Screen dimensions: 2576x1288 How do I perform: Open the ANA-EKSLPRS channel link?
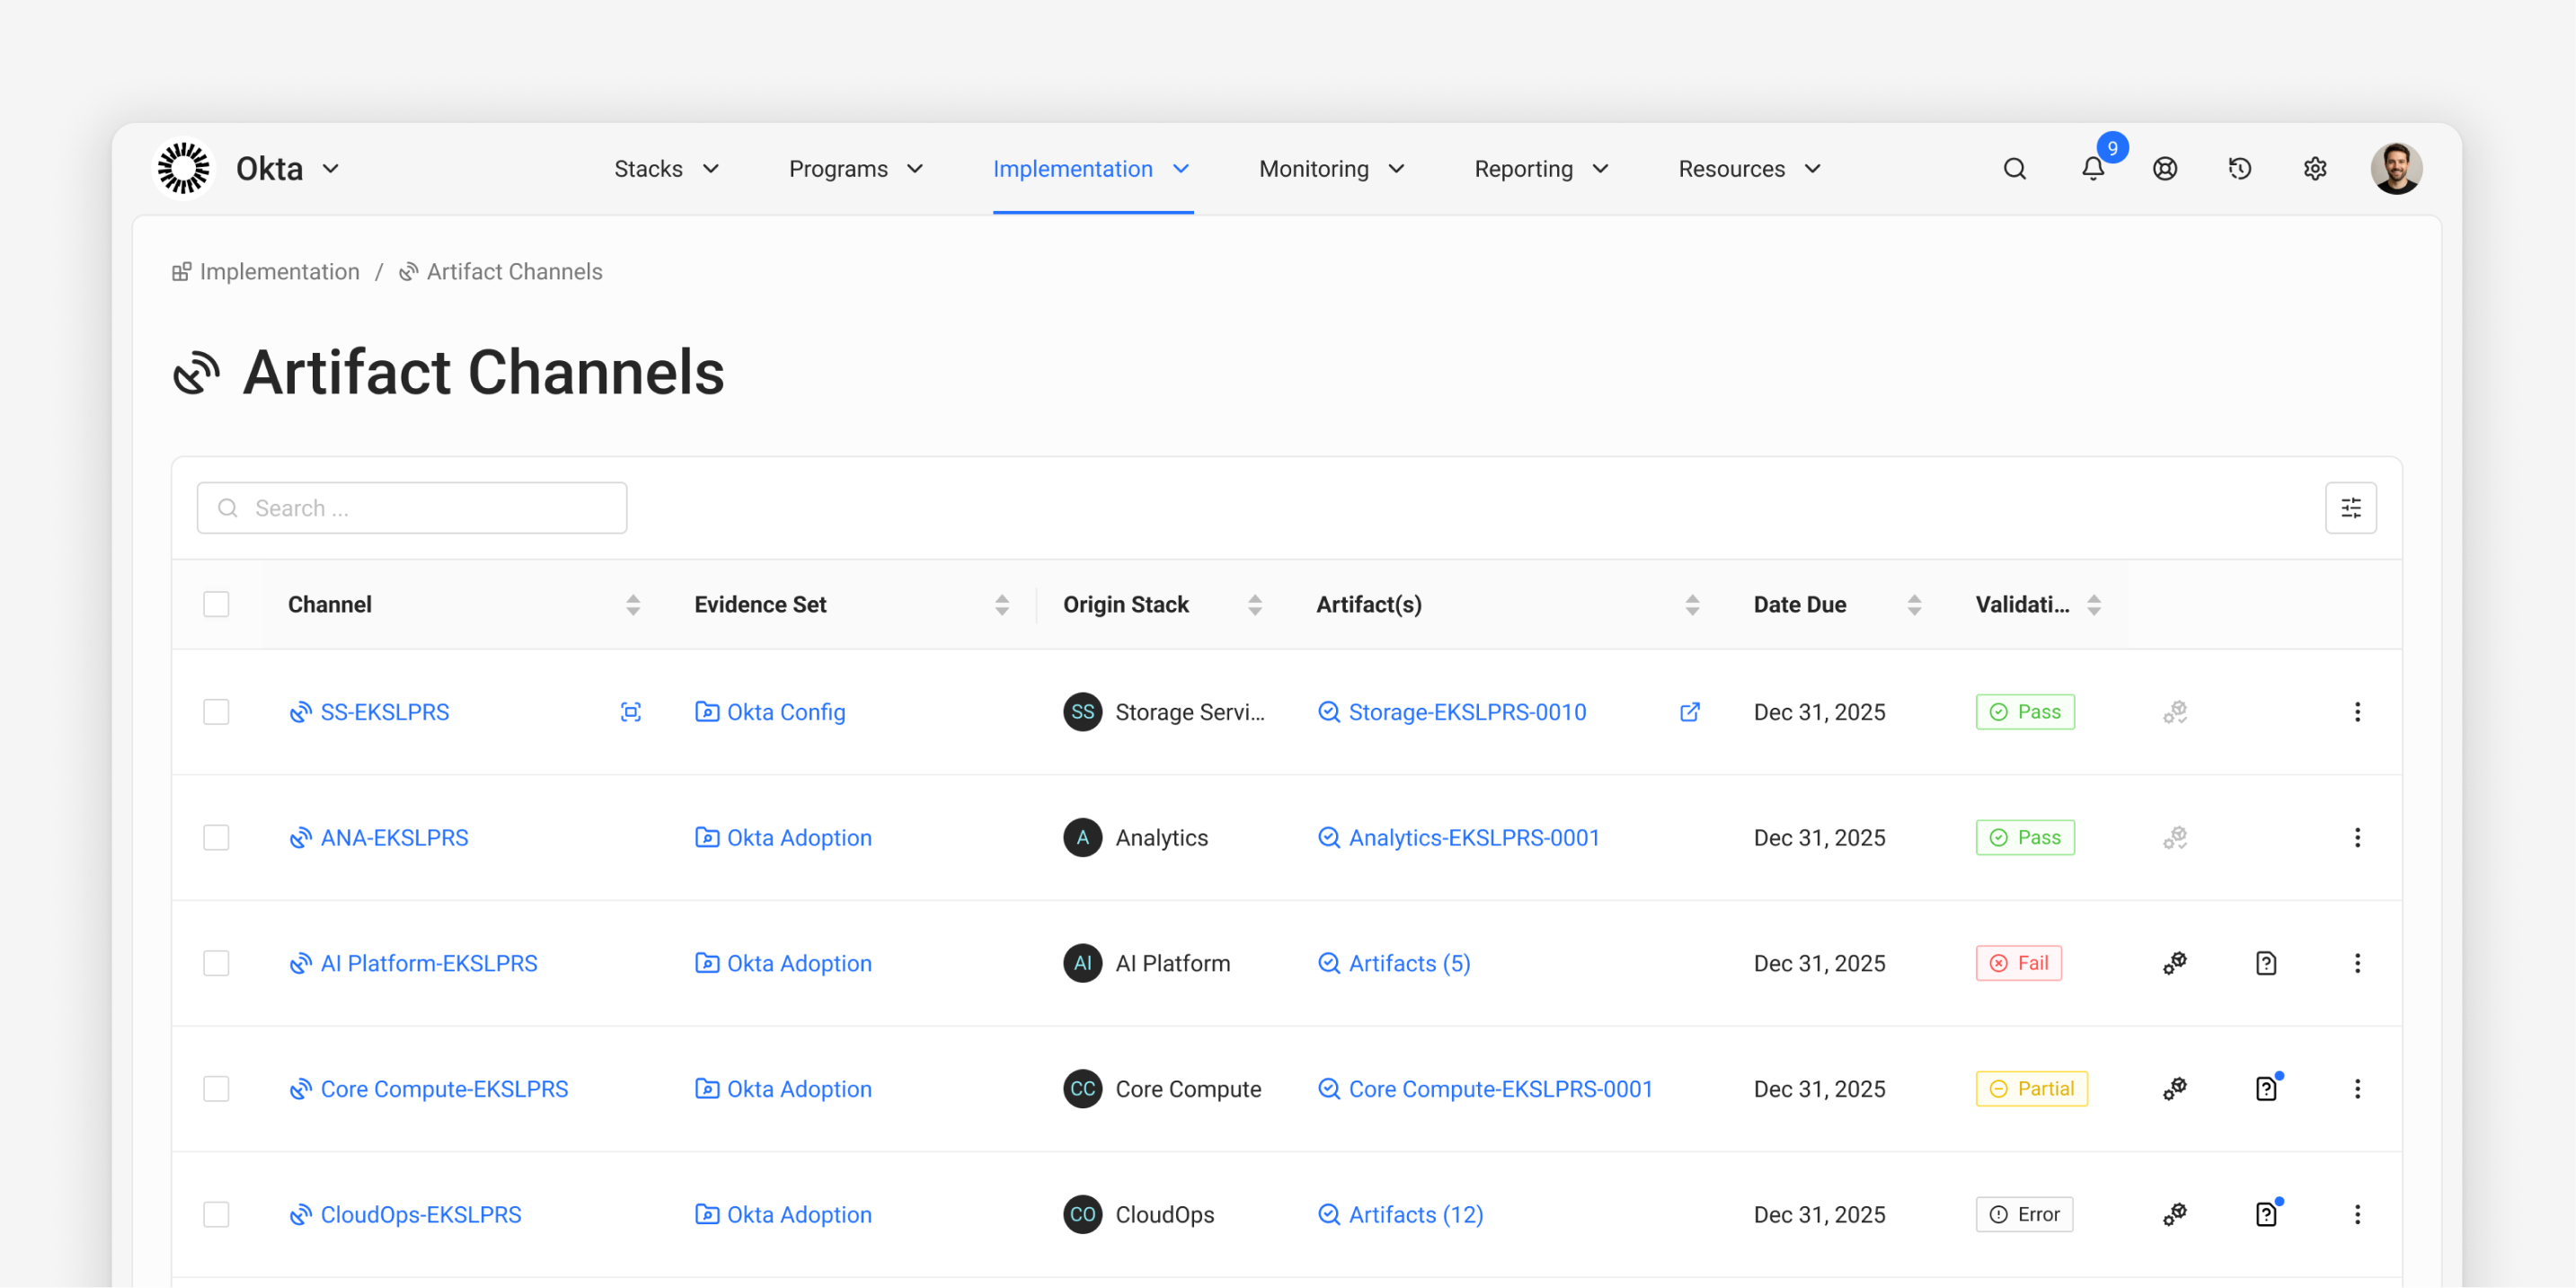(394, 838)
